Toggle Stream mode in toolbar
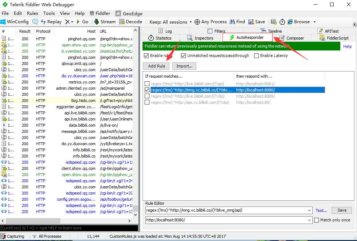The height and width of the screenshot is (241, 357). [105, 22]
